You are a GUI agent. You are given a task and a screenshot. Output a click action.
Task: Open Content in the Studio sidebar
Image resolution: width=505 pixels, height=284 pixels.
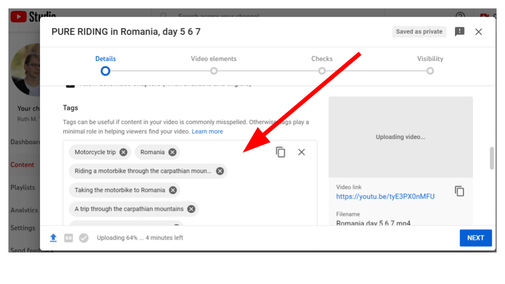[22, 165]
